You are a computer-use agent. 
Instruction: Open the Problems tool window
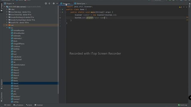coord(19,105)
